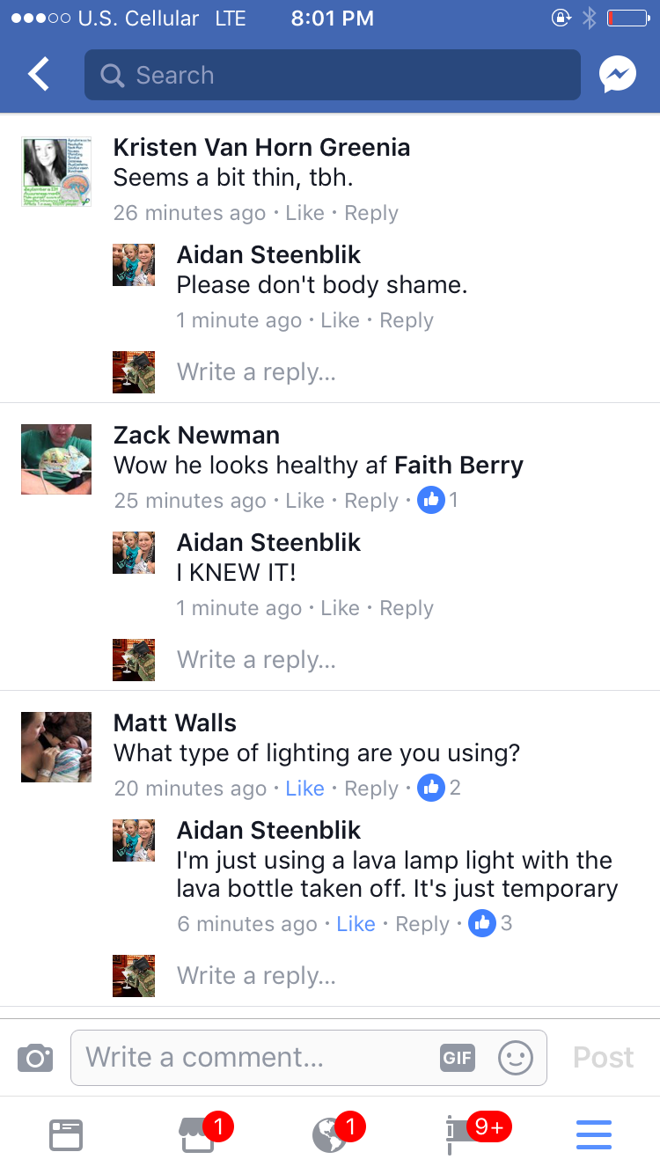The image size is (660, 1174).
Task: Open the tab with 9+ badge
Action: [x=462, y=1135]
